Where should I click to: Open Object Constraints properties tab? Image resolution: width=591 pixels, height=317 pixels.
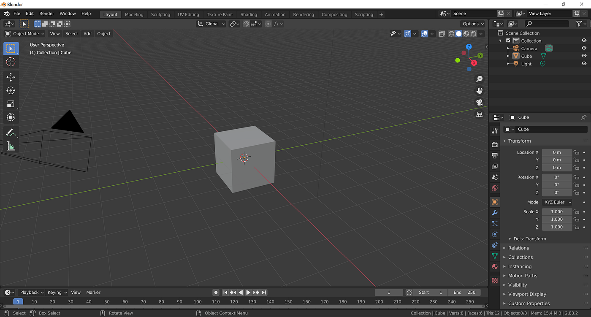tap(495, 245)
